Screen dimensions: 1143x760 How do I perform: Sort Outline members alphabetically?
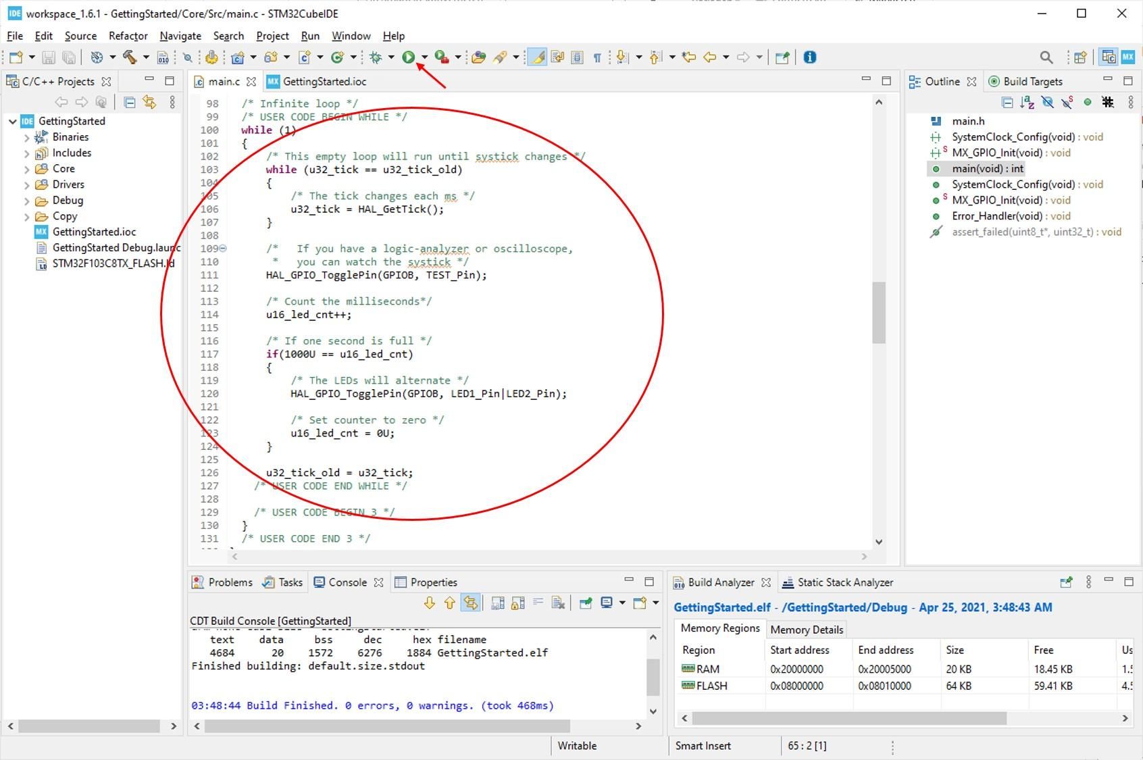pos(1027,103)
